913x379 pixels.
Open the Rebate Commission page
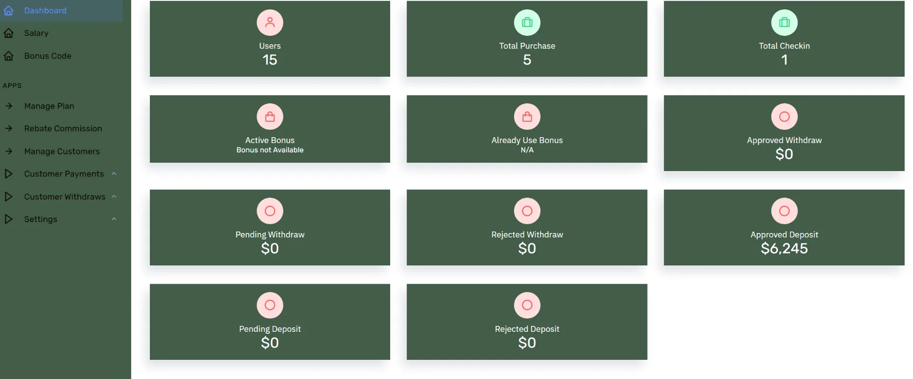pos(63,129)
